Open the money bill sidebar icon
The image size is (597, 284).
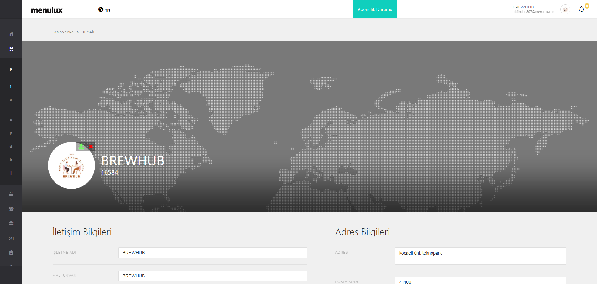11,238
